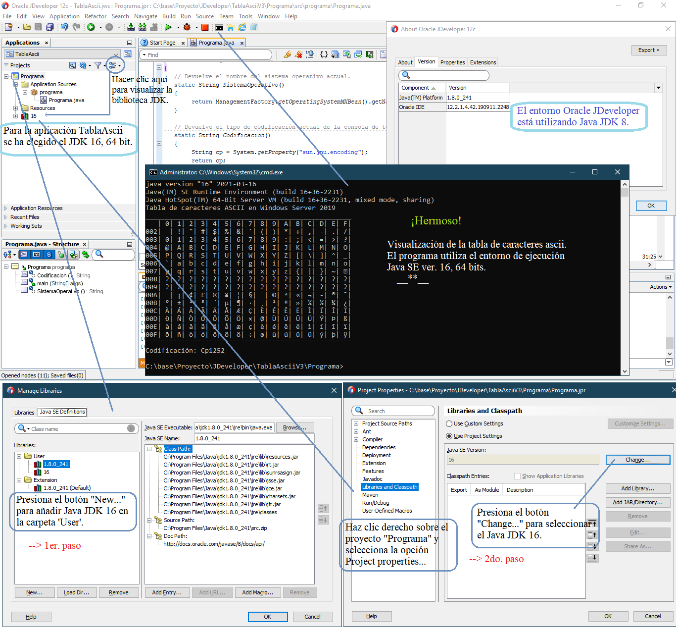The image size is (677, 633).
Task: Open the Extensions tab in About dialog
Action: 483,63
